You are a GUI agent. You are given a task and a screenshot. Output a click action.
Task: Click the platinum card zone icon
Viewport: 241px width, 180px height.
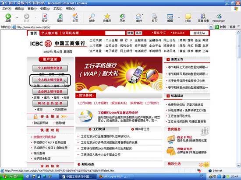point(171,139)
